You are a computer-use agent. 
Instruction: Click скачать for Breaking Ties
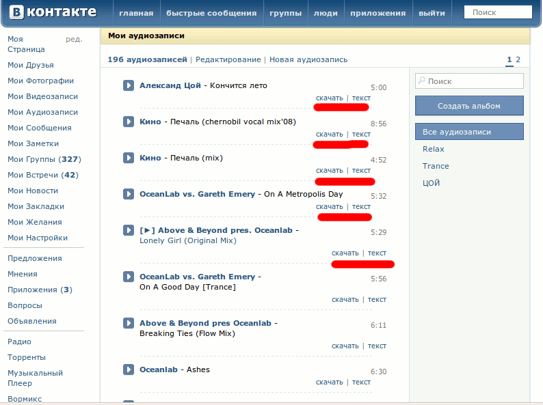[x=345, y=346]
